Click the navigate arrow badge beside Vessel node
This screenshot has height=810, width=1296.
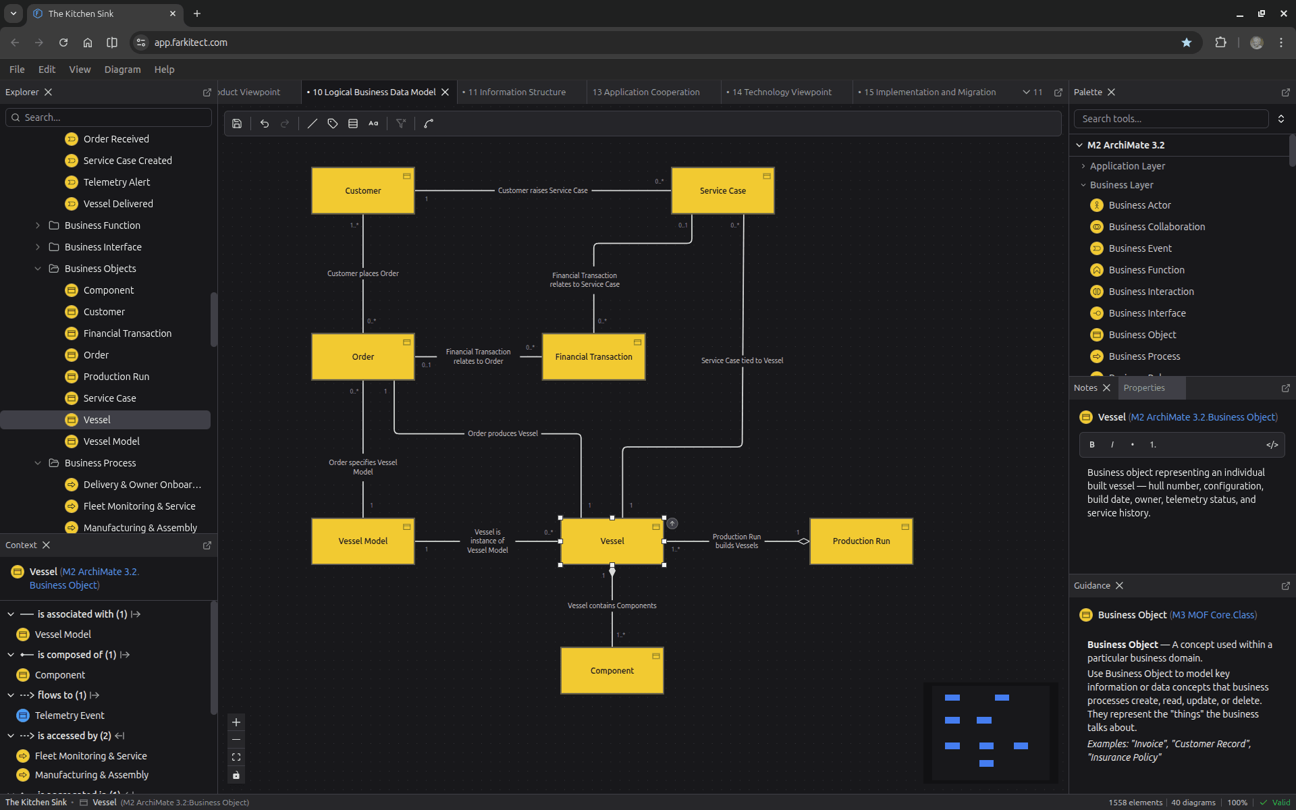click(x=672, y=523)
